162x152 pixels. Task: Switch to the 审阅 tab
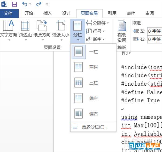tap(150, 13)
